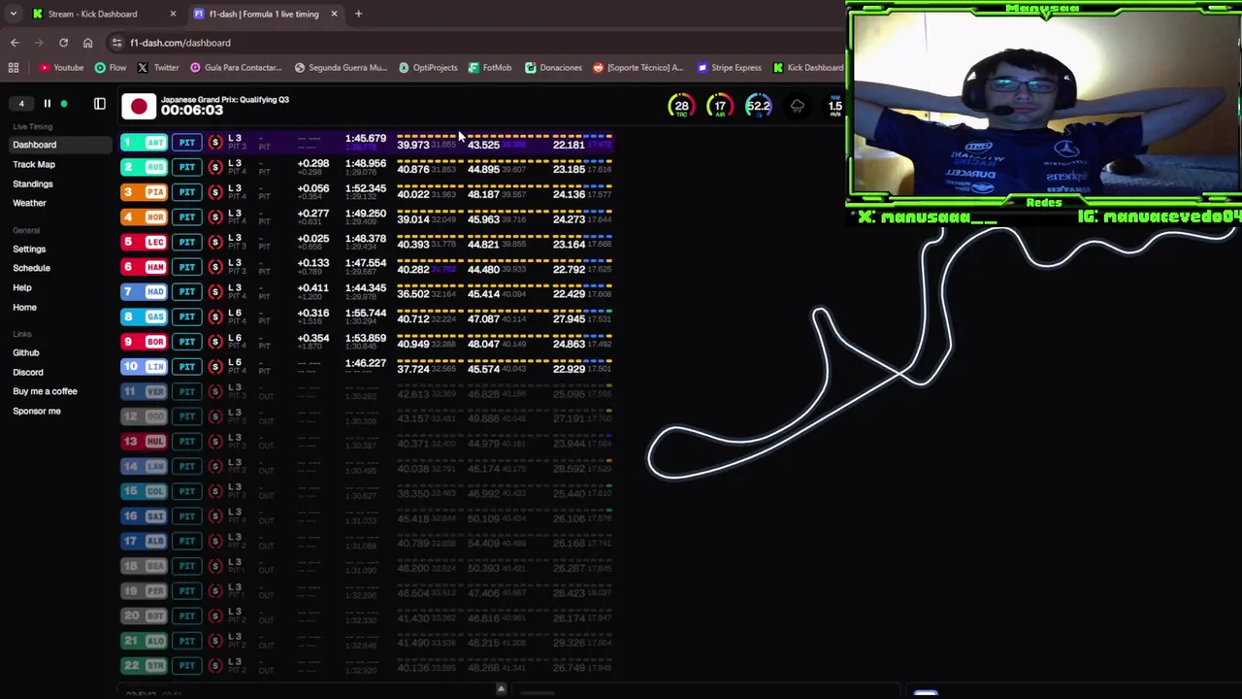Image resolution: width=1242 pixels, height=699 pixels.
Task: Open the tab search dropdown chevron
Action: click(x=14, y=14)
